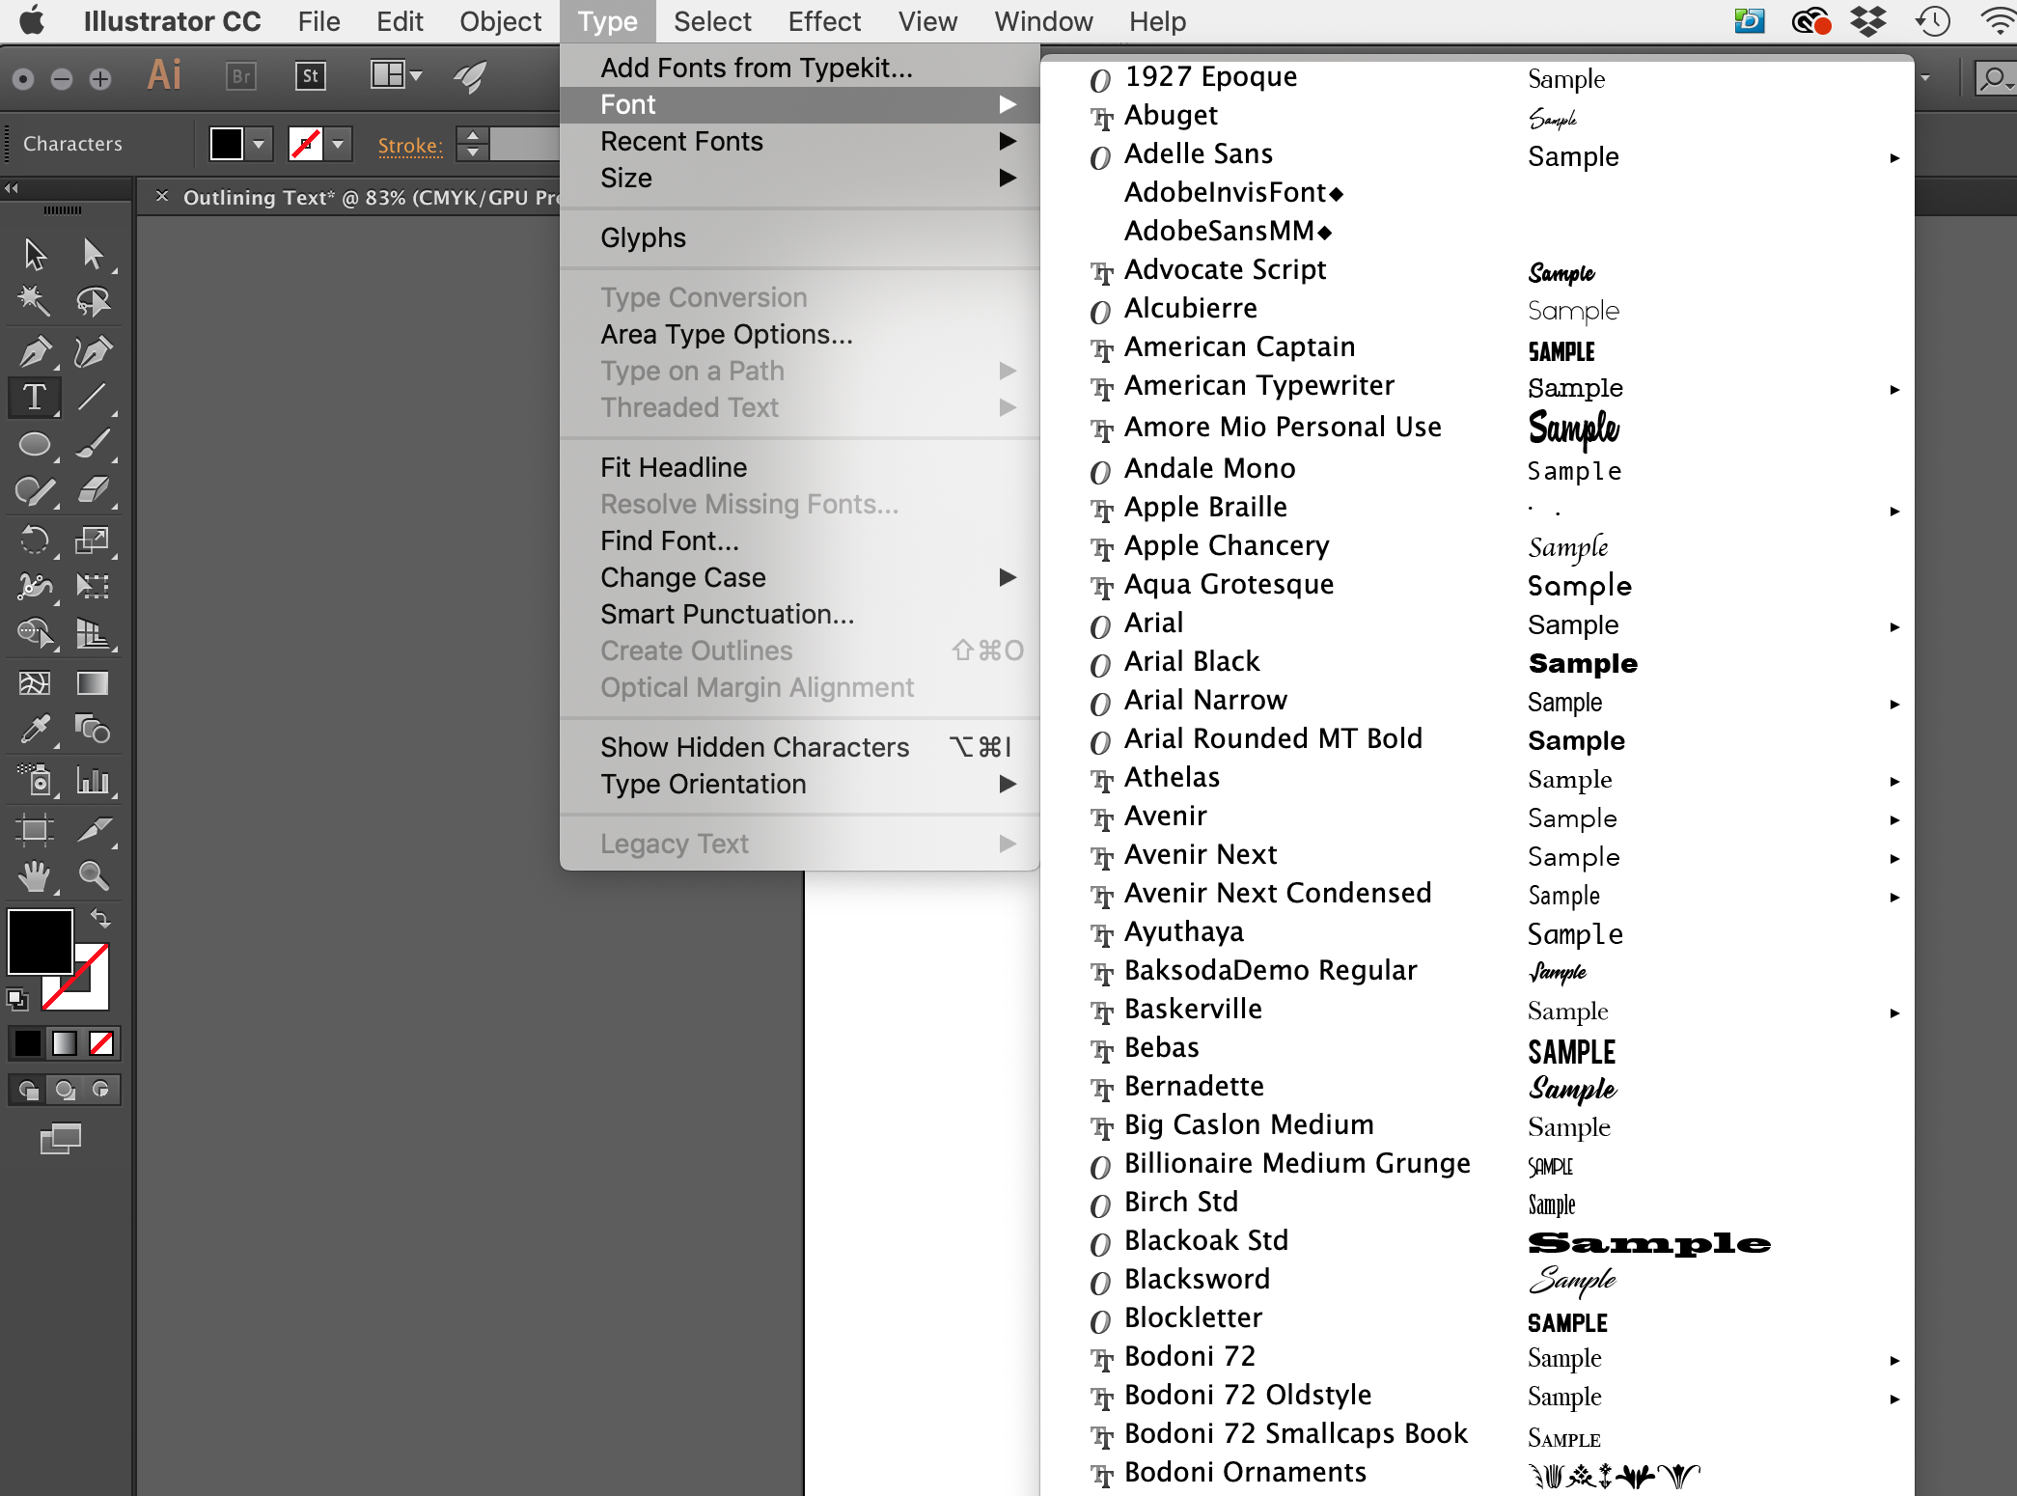
Task: Set paint mode to None
Action: tap(101, 1043)
